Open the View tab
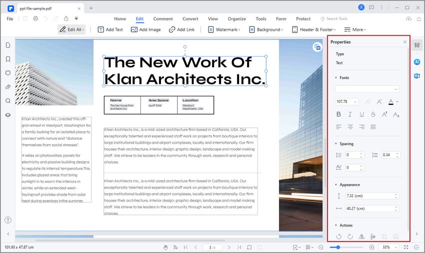Image resolution: width=425 pixels, height=253 pixels. point(213,18)
